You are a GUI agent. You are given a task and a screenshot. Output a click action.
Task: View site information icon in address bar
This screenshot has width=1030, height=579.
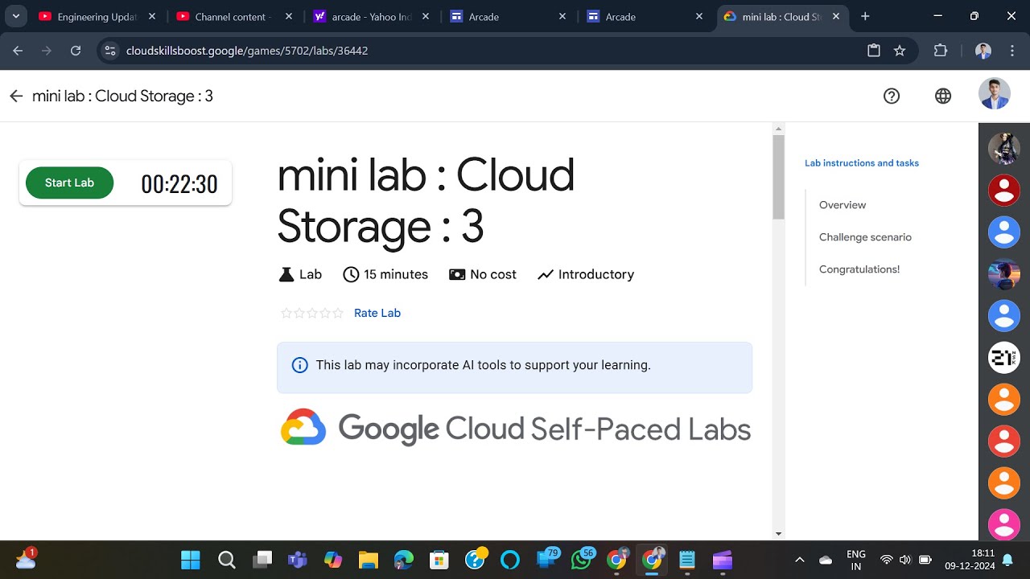111,51
